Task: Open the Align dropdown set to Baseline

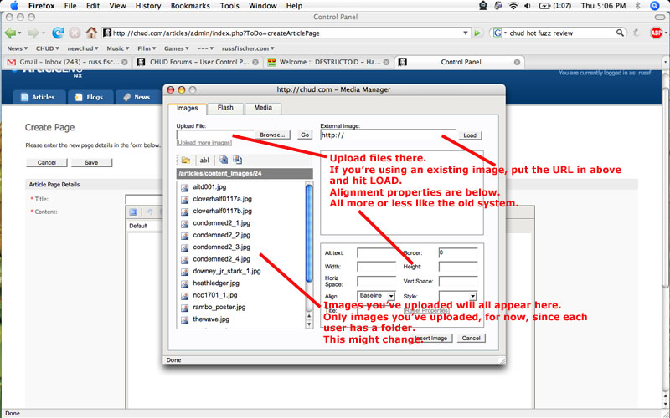Action: coord(377,295)
